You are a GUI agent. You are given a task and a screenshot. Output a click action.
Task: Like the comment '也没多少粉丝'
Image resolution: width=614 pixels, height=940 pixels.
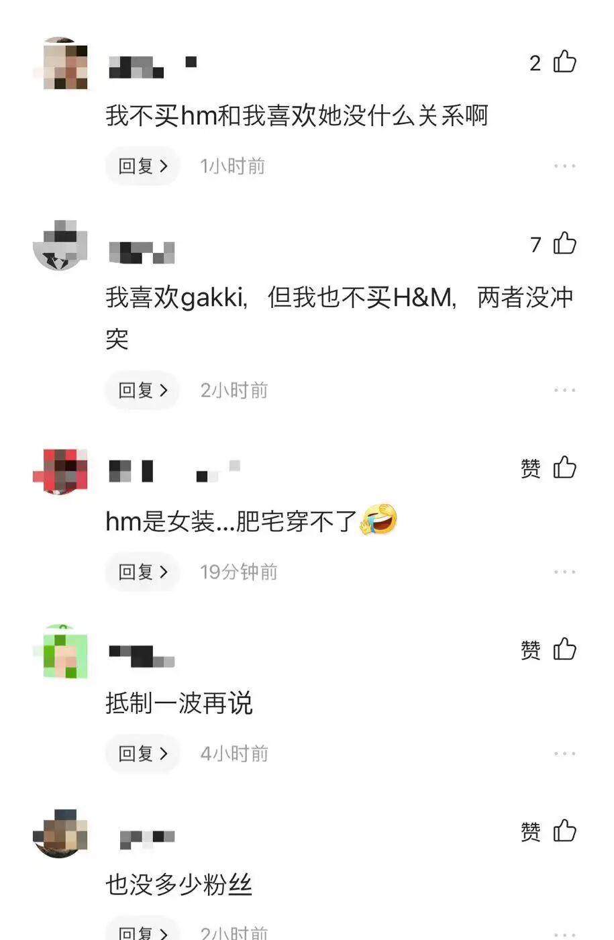pos(564,831)
